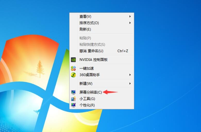
Task: Open NVIDIA 控制面板 menu entry
Action: tap(102, 60)
